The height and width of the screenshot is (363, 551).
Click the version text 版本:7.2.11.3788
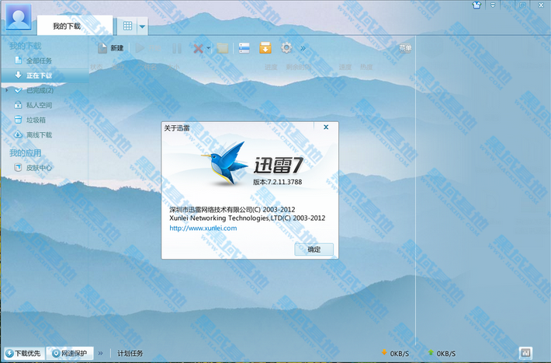tap(278, 182)
